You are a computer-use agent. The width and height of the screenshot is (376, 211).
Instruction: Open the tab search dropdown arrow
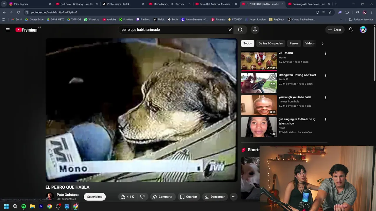(x=4, y=4)
